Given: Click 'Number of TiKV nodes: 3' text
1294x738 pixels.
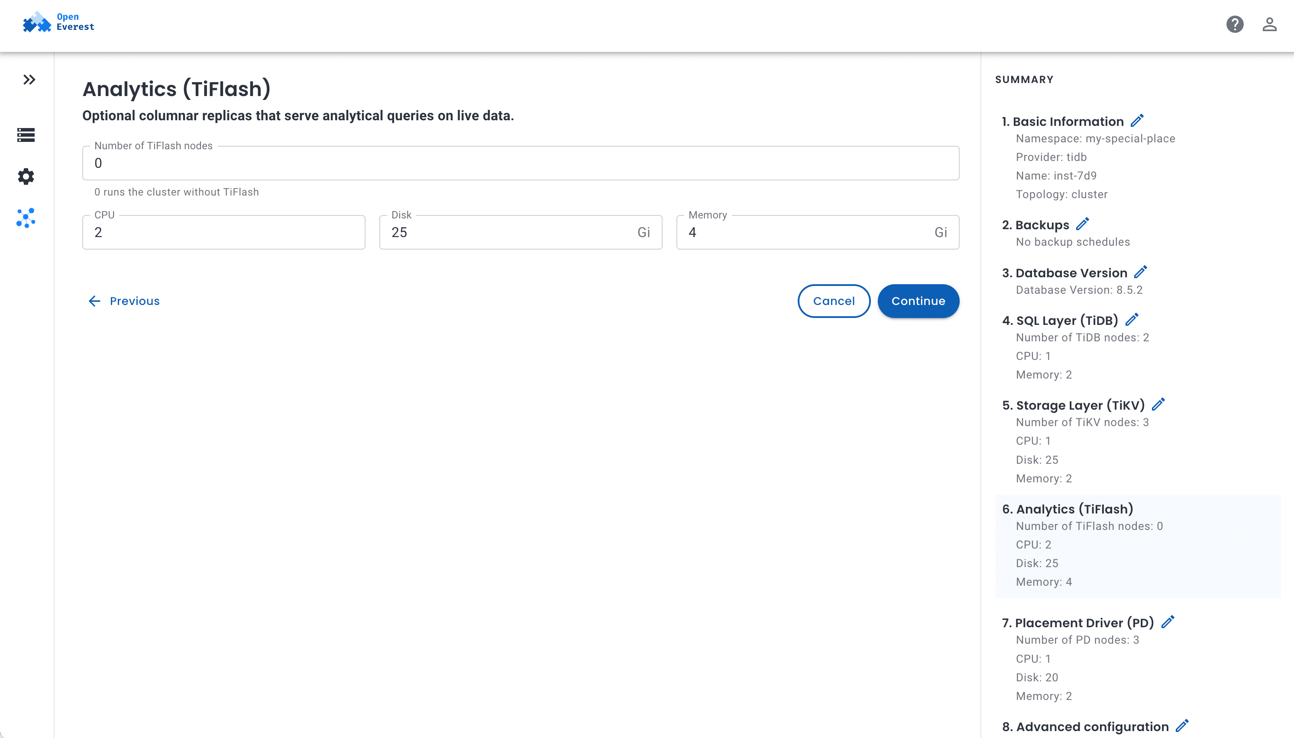Looking at the screenshot, I should pyautogui.click(x=1083, y=422).
